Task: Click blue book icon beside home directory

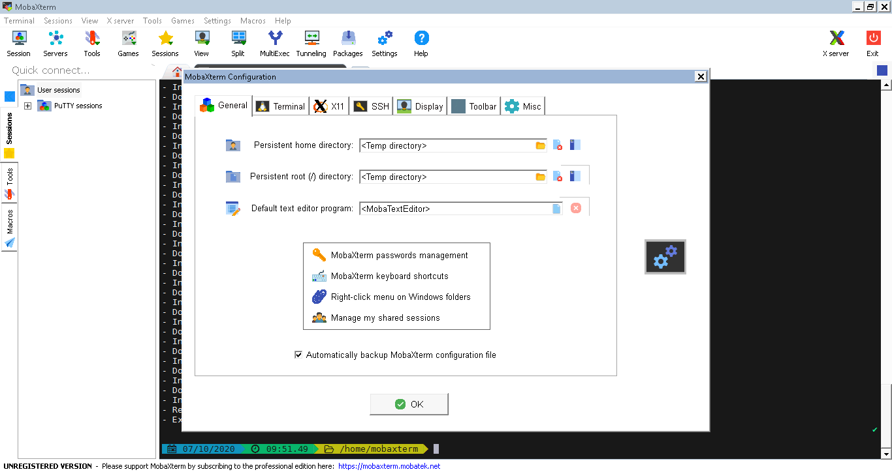Action: pyautogui.click(x=575, y=145)
